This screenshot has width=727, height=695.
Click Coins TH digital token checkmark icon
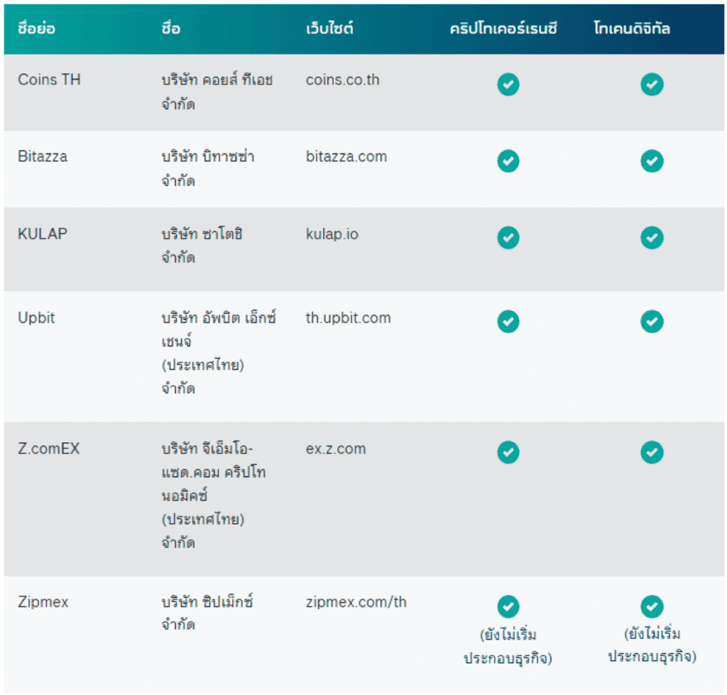[x=652, y=84]
